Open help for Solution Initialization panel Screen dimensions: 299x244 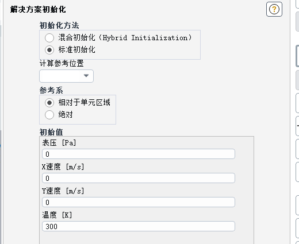(274, 9)
